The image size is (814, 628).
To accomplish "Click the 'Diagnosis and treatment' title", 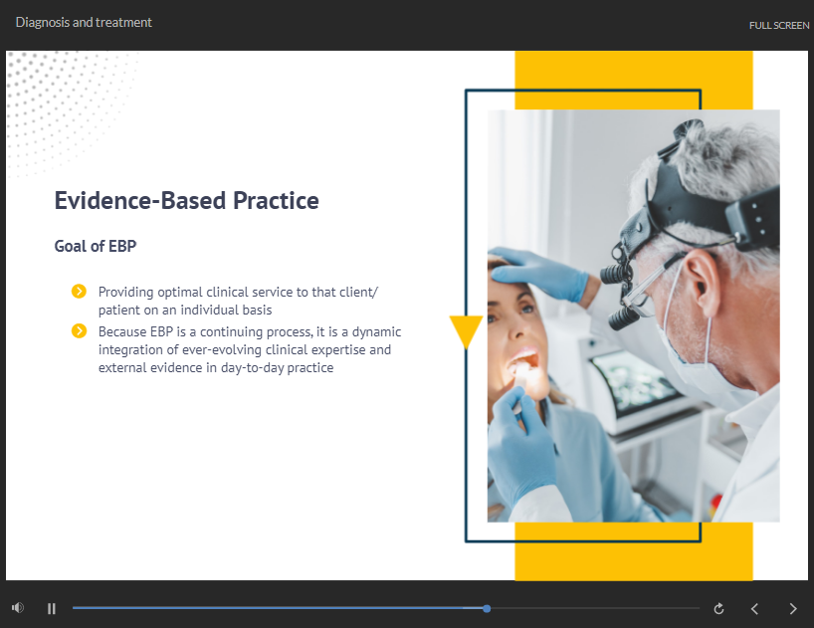I will [84, 22].
